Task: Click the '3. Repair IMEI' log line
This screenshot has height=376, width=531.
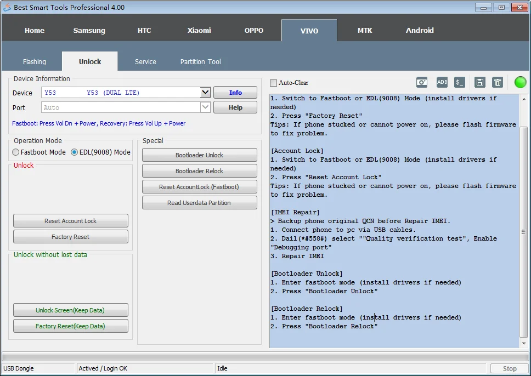Action: point(297,256)
